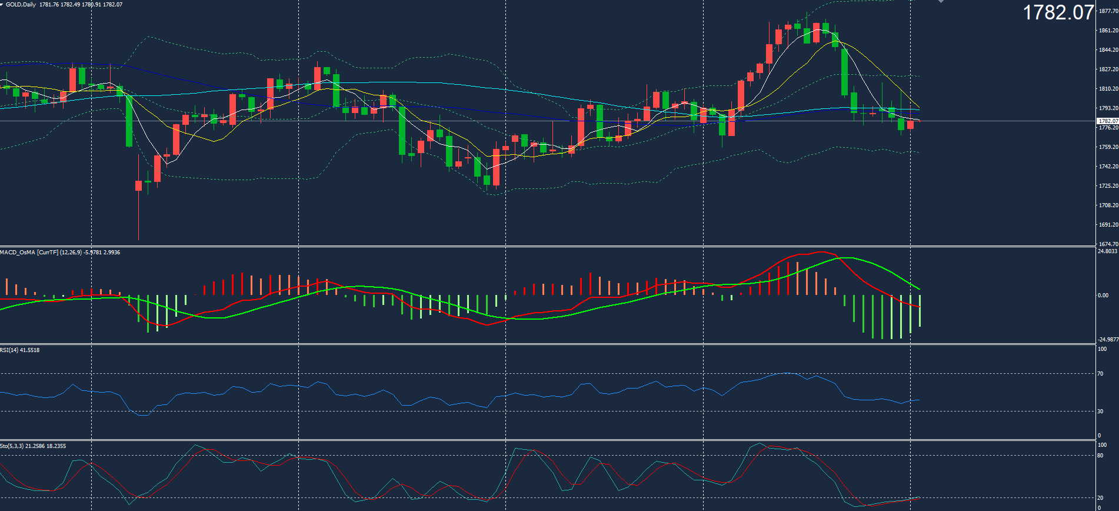Click the 1742.20 price scale value
This screenshot has width=1119, height=511.
(1108, 166)
